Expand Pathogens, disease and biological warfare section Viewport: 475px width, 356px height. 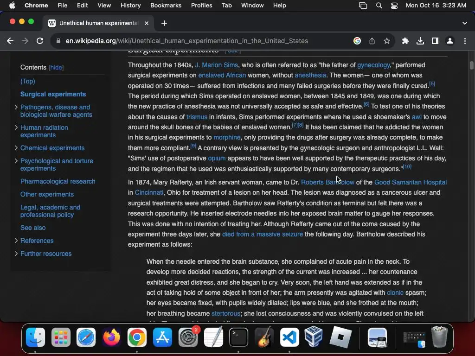tap(16, 107)
